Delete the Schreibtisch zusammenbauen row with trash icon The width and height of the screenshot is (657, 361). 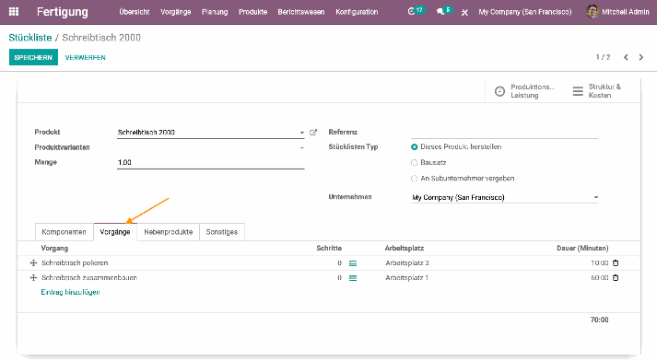click(x=616, y=278)
